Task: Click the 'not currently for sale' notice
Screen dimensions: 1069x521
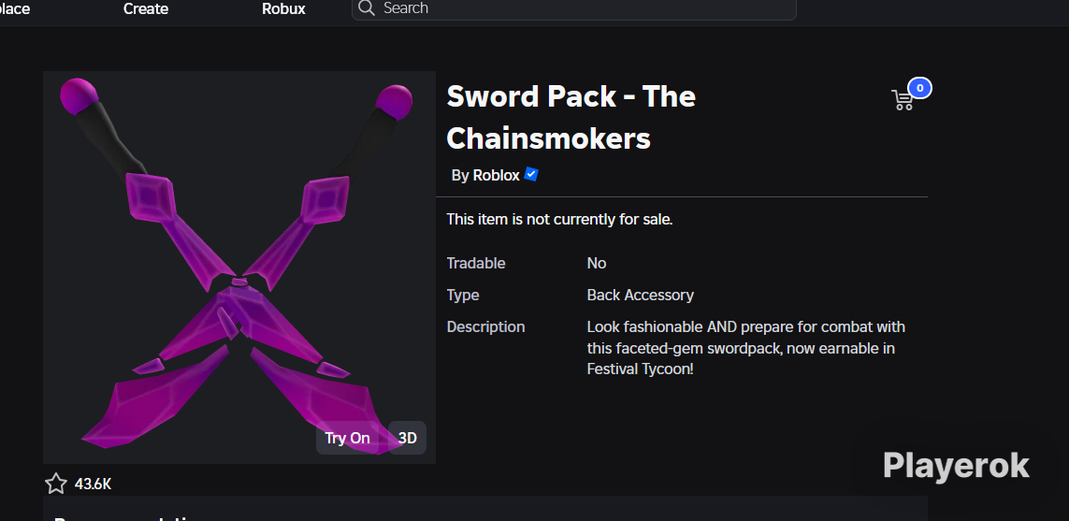Action: tap(559, 220)
